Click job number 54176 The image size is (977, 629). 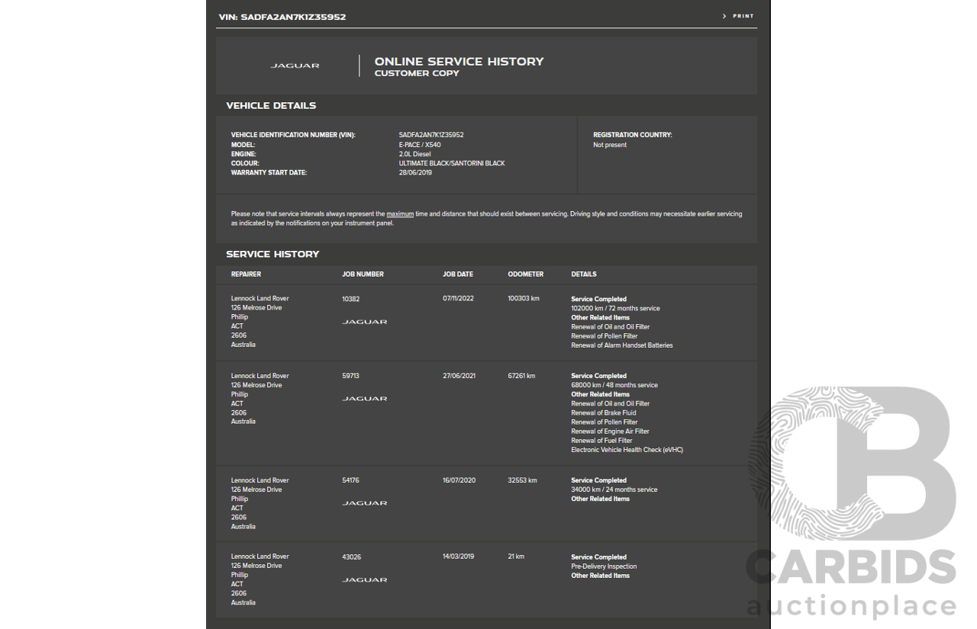pos(350,480)
